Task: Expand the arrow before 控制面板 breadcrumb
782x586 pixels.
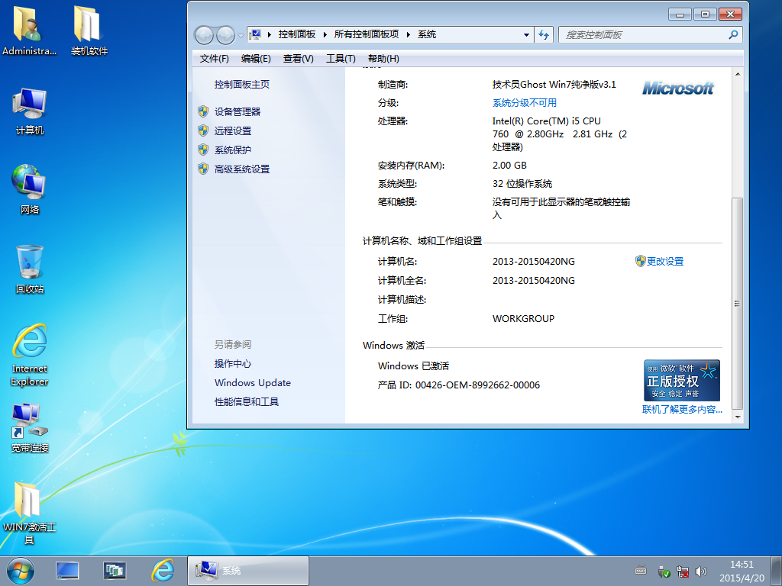Action: click(x=270, y=34)
